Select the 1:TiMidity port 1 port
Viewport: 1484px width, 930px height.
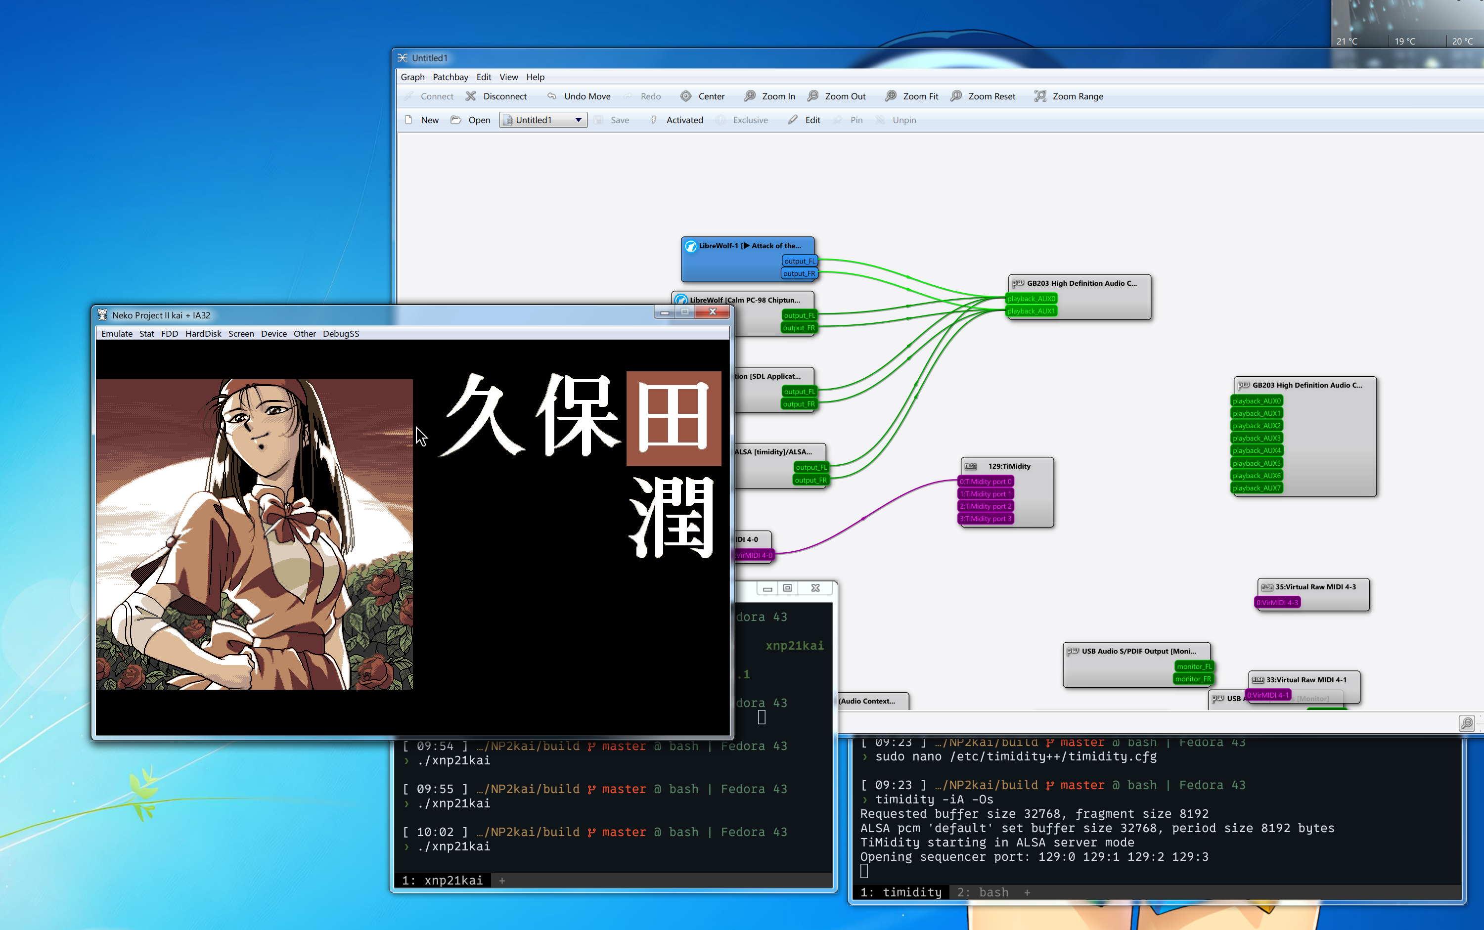pos(986,494)
